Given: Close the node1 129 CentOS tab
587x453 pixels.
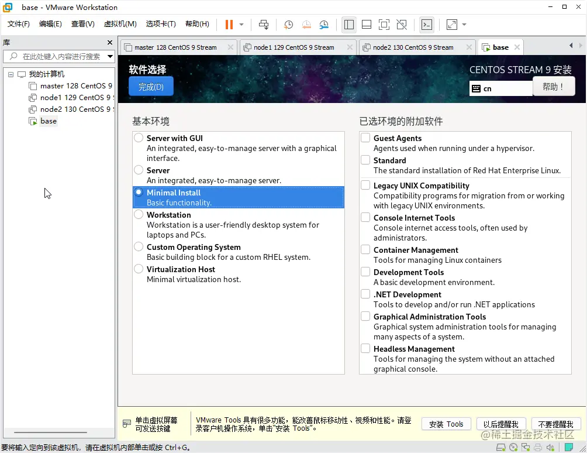Looking at the screenshot, I should pyautogui.click(x=350, y=47).
